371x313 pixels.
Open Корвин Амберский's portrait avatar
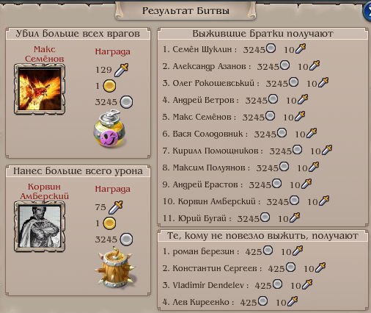40,226
